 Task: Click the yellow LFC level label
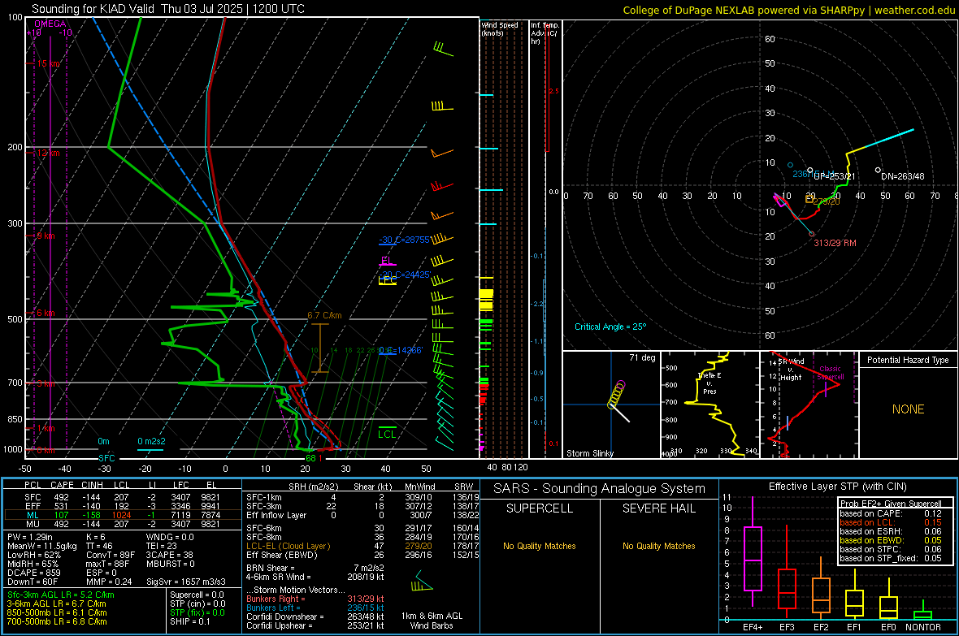(x=387, y=280)
